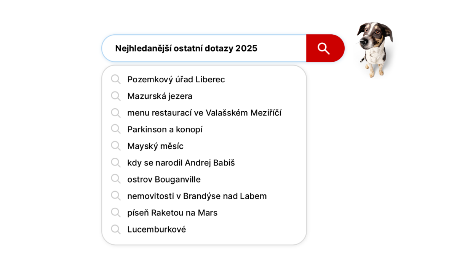The height and width of the screenshot is (279, 457).
Task: Open the suggestion ostrov Bouganville
Action: [x=164, y=179]
